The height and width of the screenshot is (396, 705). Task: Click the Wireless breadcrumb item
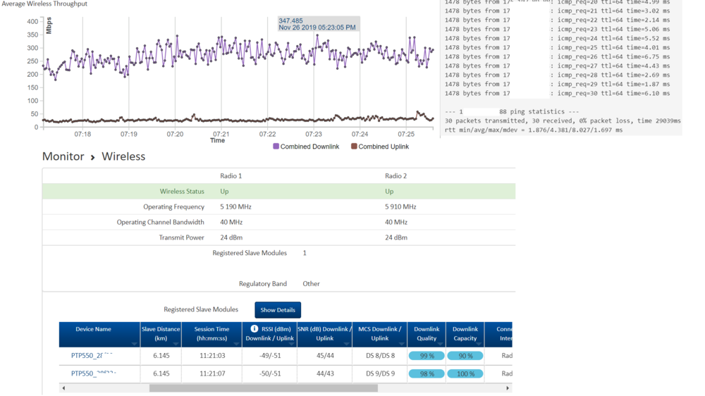click(123, 156)
